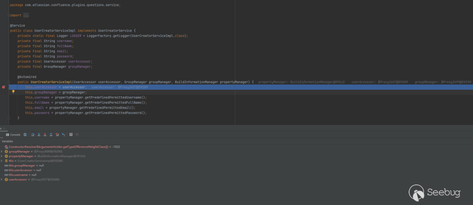The height and width of the screenshot is (205, 473).
Task: Expand the userAccessor variable node
Action: click(x=1, y=180)
